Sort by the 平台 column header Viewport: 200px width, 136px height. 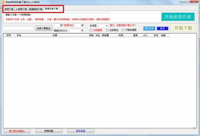tap(19, 35)
